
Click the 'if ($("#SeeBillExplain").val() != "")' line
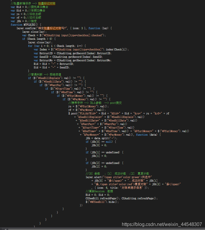pos(56,78)
